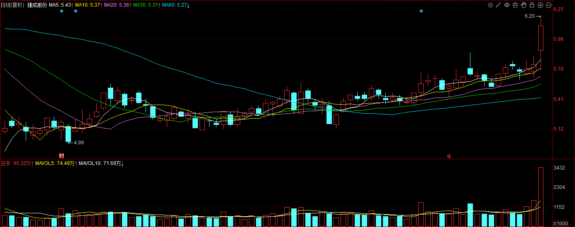Click the first blue diamond event marker
This screenshot has width=575, height=227.
pyautogui.click(x=61, y=11)
